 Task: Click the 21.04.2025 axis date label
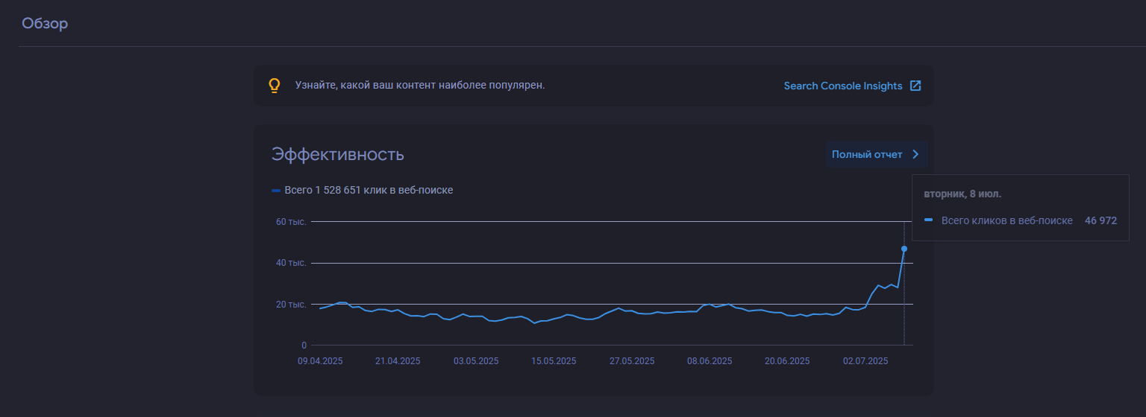tap(398, 361)
